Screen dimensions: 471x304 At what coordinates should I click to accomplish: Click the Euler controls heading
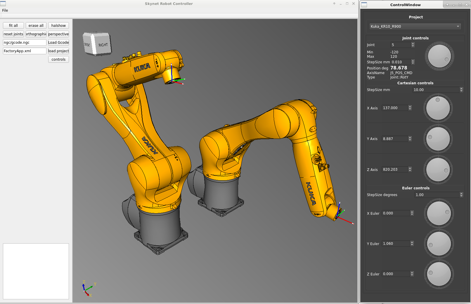415,188
